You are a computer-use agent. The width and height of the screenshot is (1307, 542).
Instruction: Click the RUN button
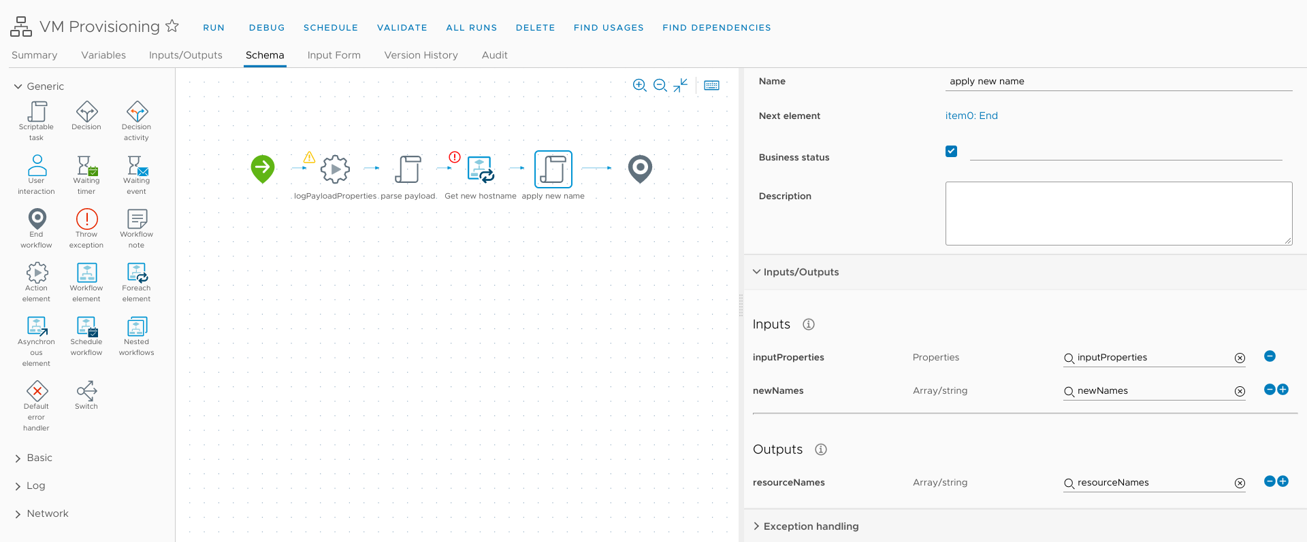pyautogui.click(x=214, y=28)
